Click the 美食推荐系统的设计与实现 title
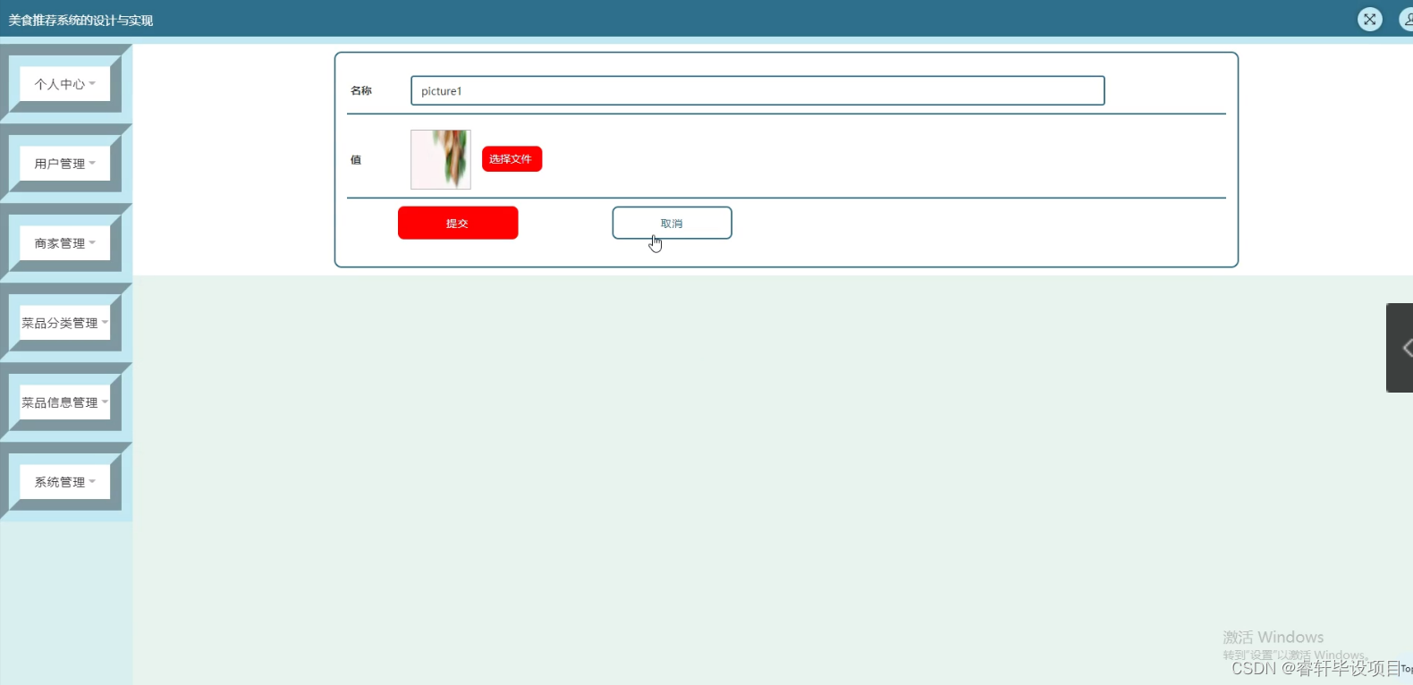Screen dimensions: 1413x685 [x=81, y=20]
